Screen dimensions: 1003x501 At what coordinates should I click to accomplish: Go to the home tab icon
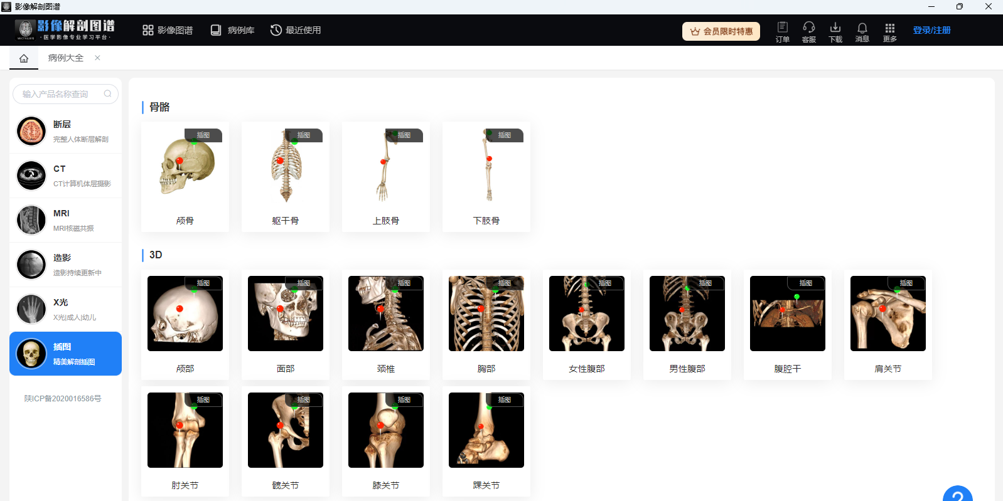click(24, 58)
